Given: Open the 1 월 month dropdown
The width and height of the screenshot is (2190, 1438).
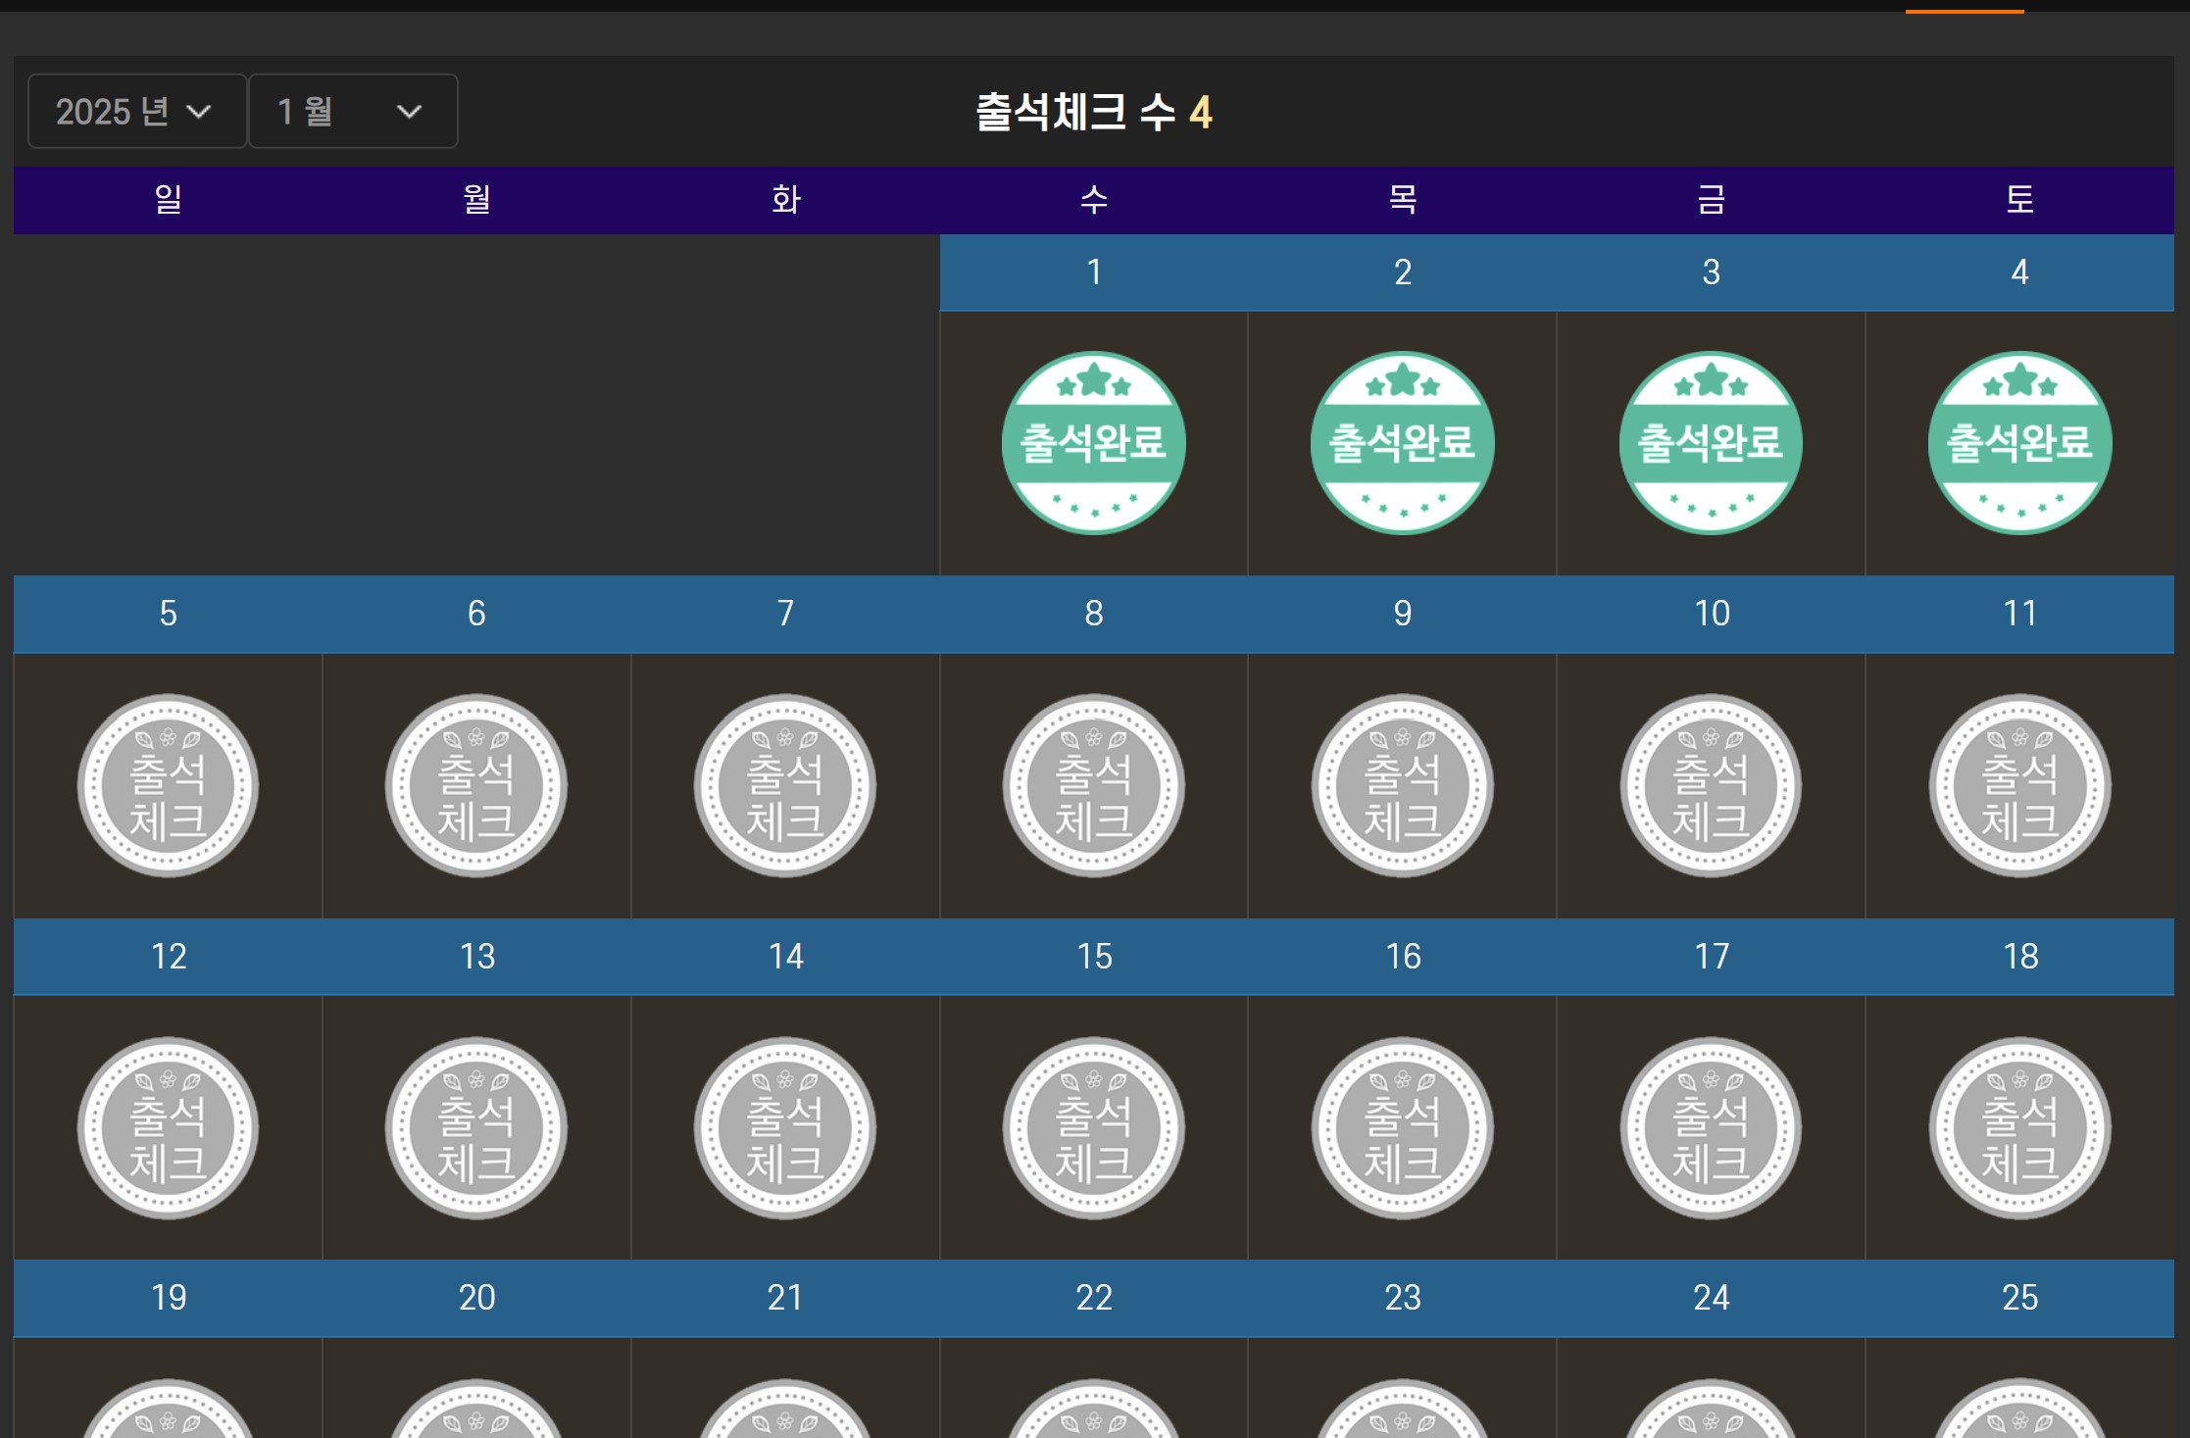Looking at the screenshot, I should pos(353,111).
